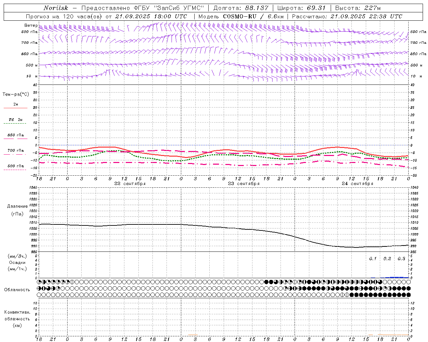Click the Облачность cloud cover label
This screenshot has width=428, height=342.
tap(17, 290)
